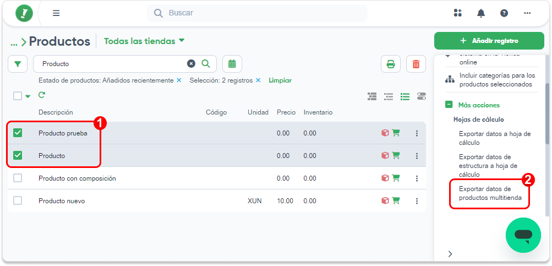Uncheck the checkbox in the Producto row
Image resolution: width=552 pixels, height=266 pixels.
pyautogui.click(x=18, y=155)
